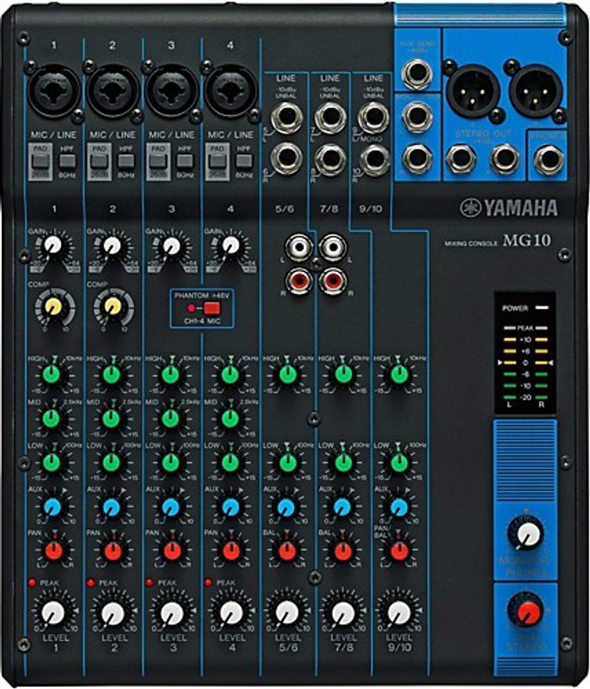Toggle the channel 3 PAD switch
Image resolution: width=590 pixels, height=689 pixels.
(158, 161)
